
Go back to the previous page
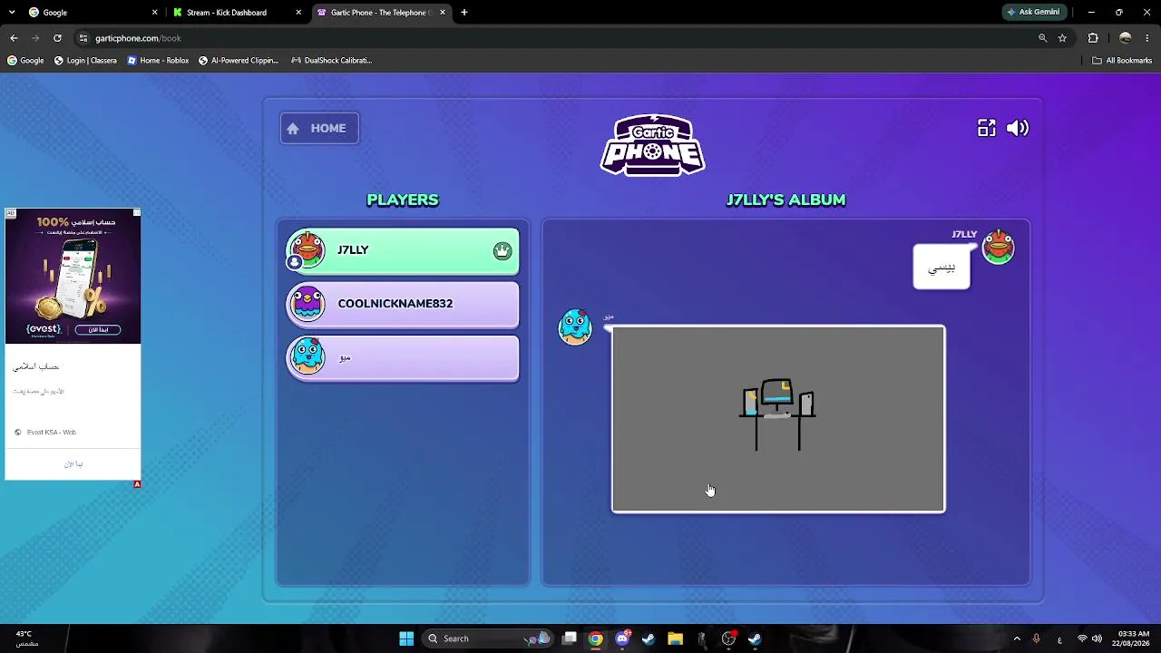tap(14, 38)
